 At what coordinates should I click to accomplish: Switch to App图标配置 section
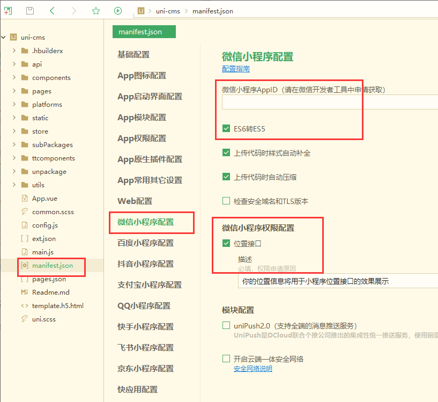pos(142,76)
